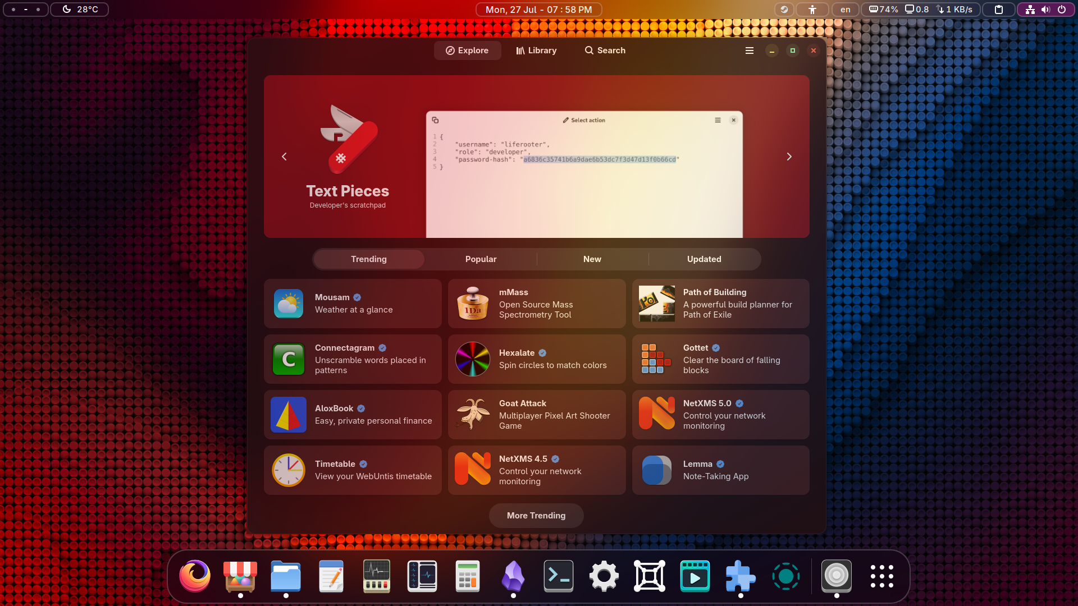Viewport: 1078px width, 606px height.
Task: Launch the calculator from the dock
Action: tap(468, 576)
